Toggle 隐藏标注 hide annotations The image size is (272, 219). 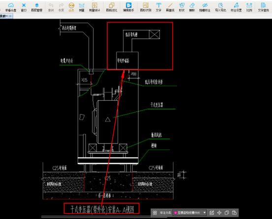tap(205, 7)
